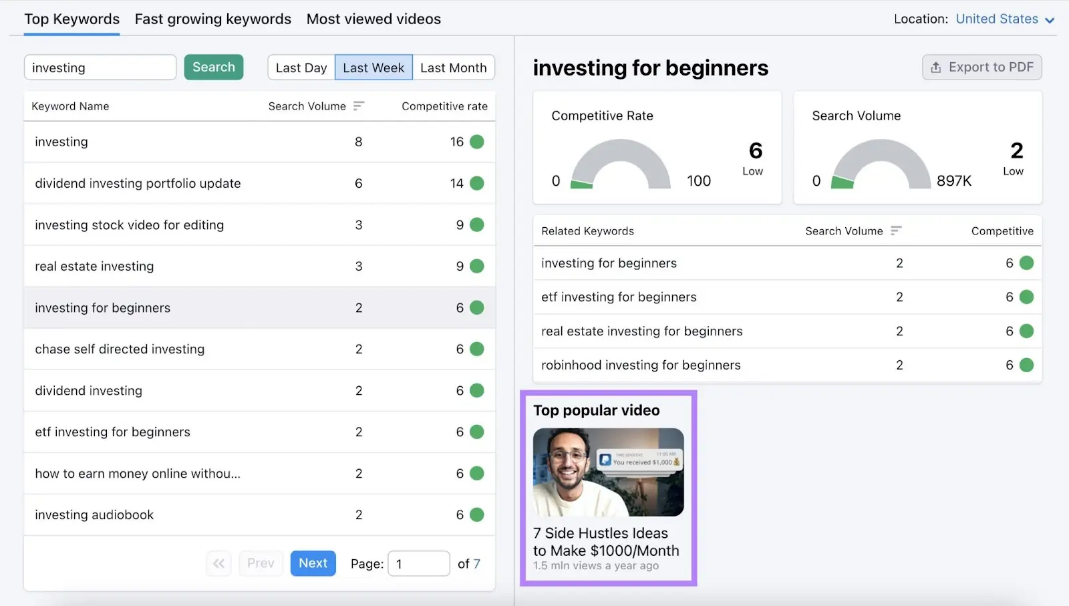Screen dimensions: 1069x606
Task: Click the page number input field
Action: [x=419, y=563]
